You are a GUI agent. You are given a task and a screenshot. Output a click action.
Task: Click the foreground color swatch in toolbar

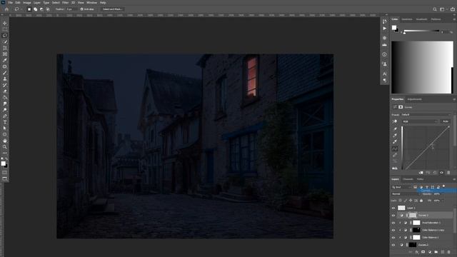pos(3,163)
